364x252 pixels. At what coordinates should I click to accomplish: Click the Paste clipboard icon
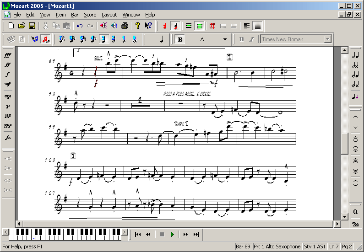click(67, 26)
